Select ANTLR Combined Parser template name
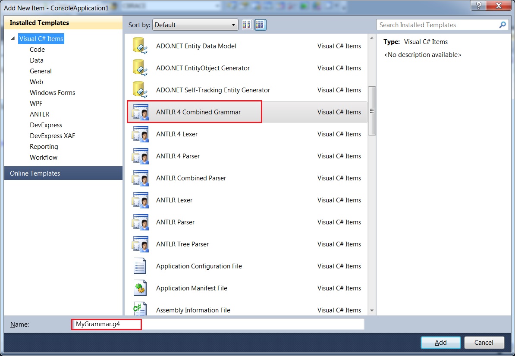Viewport: 515px width, 356px height. coord(191,178)
